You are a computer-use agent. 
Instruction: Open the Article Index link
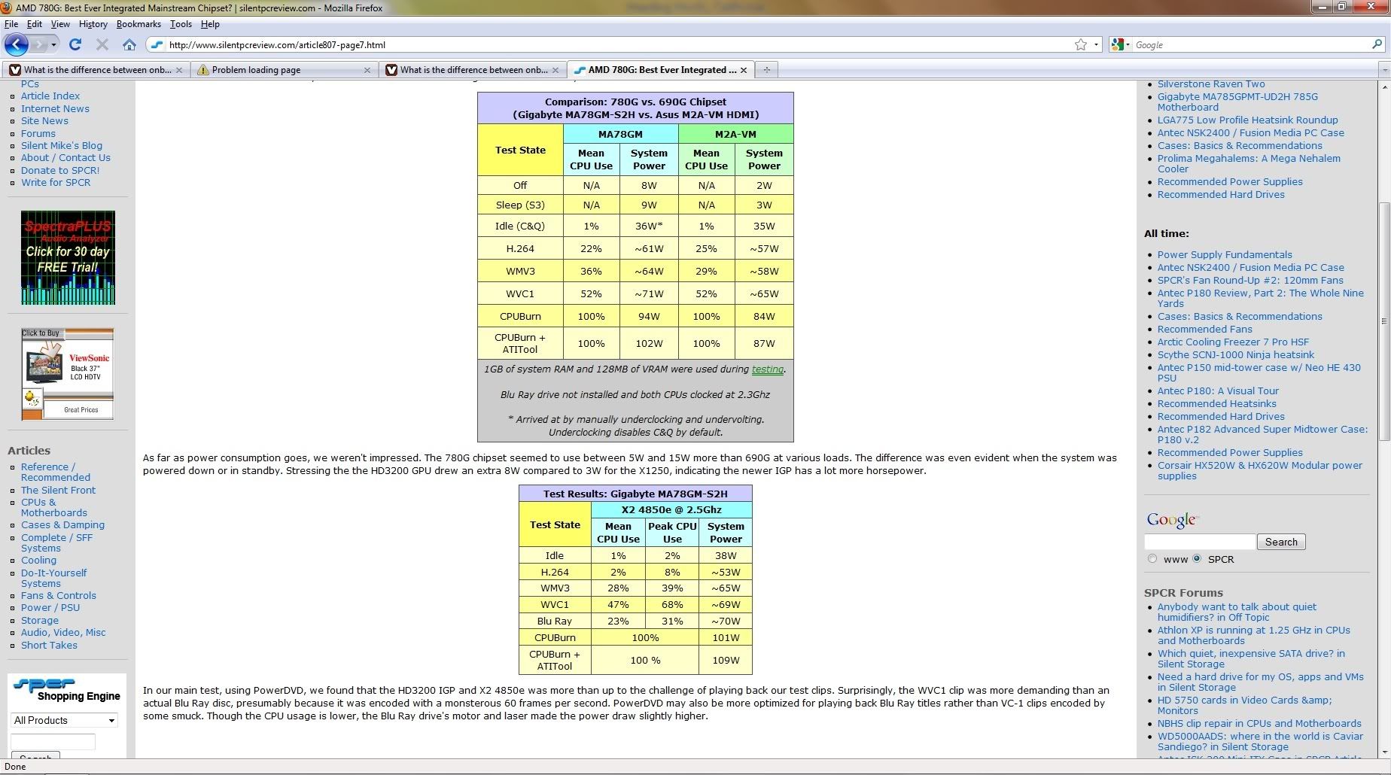coord(50,96)
